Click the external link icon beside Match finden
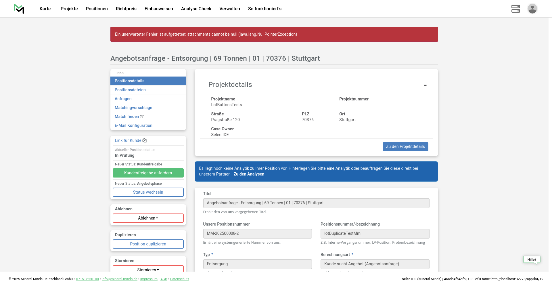The image size is (552, 286). (142, 117)
